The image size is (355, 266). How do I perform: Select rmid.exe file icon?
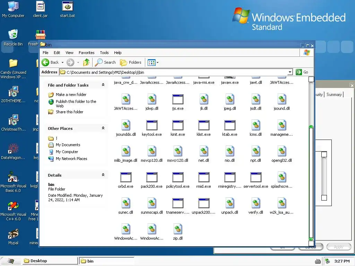pos(204,177)
